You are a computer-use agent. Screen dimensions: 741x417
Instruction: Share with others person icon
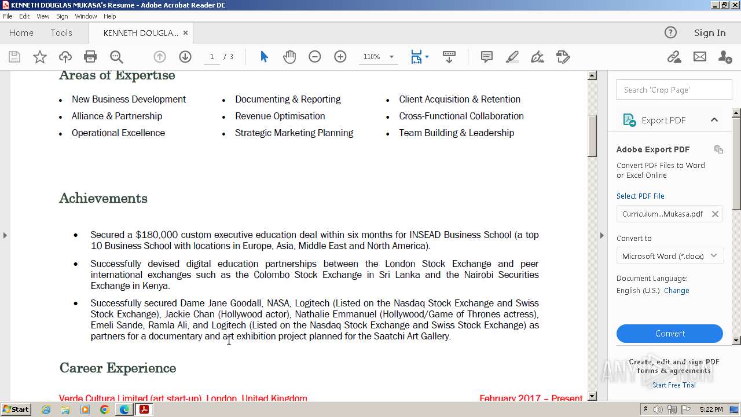click(x=725, y=57)
